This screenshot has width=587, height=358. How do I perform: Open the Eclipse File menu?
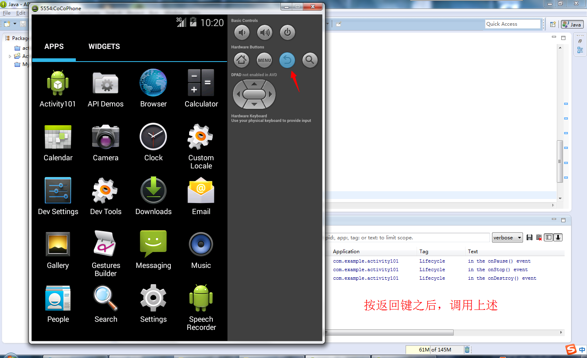[7, 13]
